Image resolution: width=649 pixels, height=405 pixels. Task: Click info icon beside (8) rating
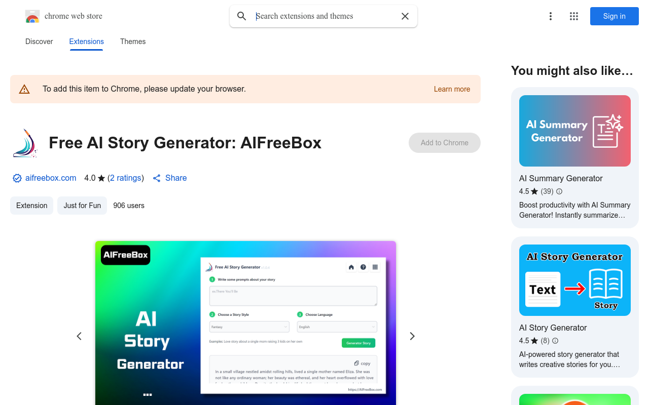555,341
